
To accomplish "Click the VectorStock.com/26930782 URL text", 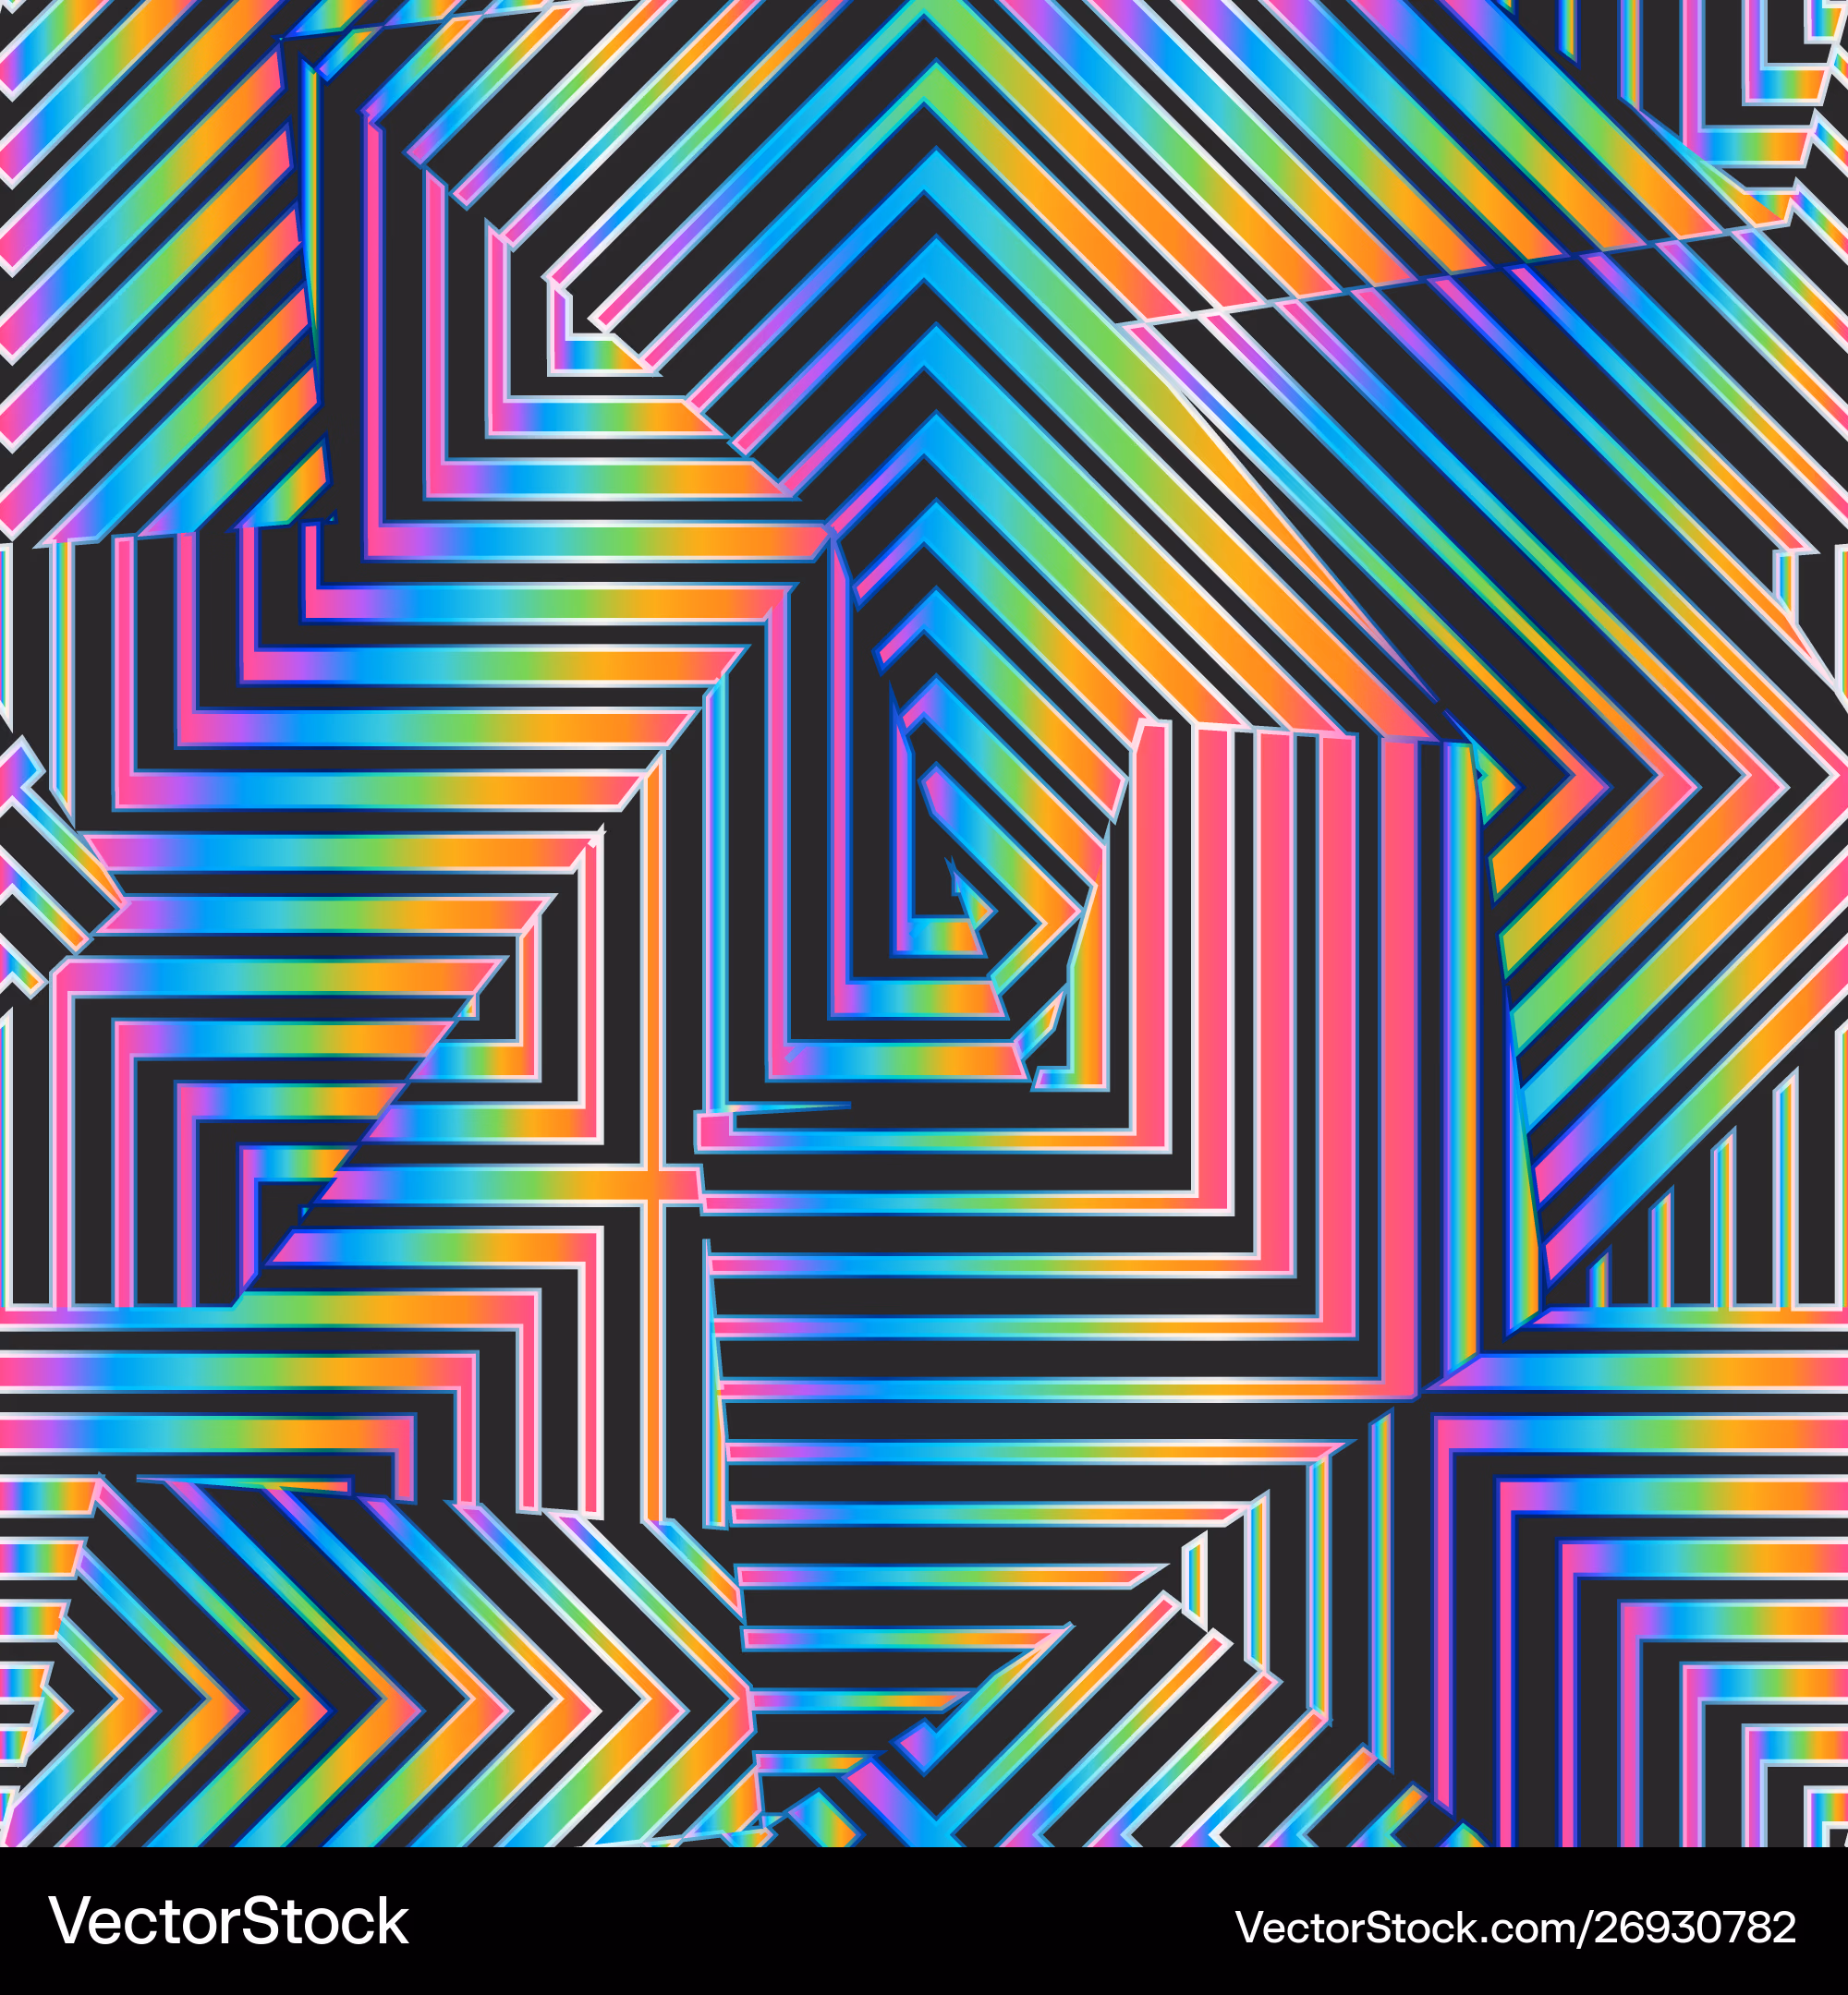I will pos(1516,1927).
